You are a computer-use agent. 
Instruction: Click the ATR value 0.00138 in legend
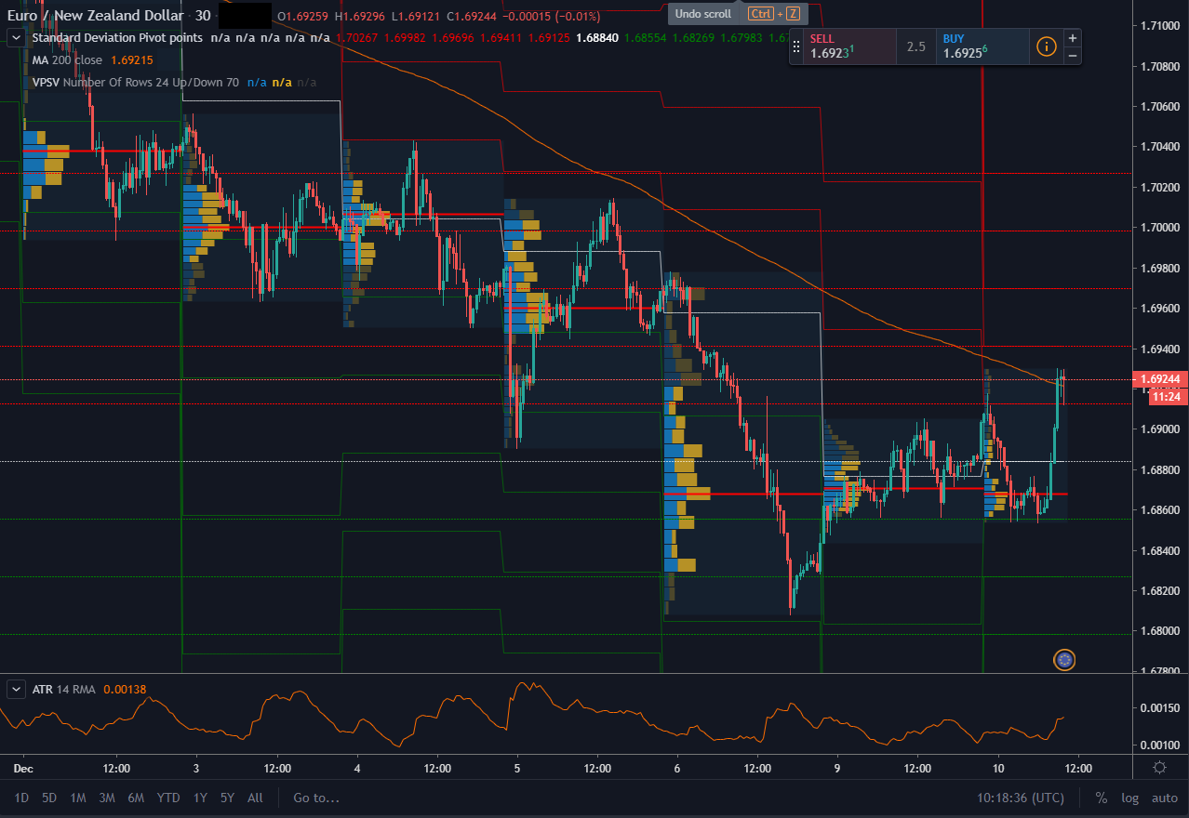point(126,689)
